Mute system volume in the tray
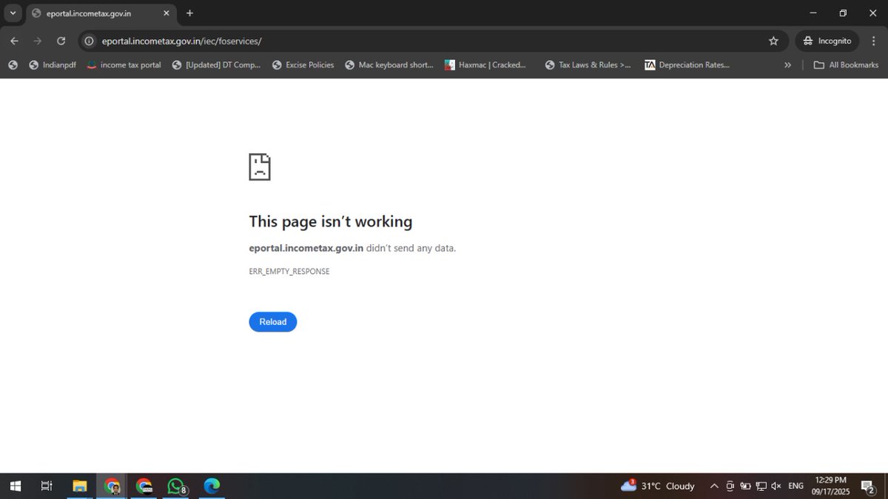 coord(776,486)
